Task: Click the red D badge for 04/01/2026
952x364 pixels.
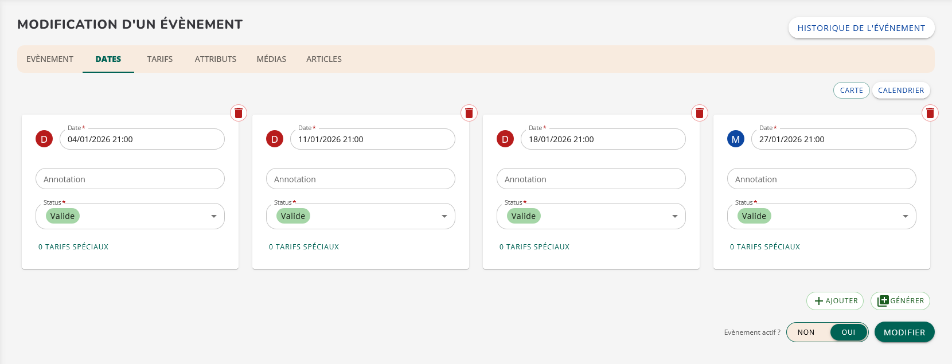Action: pyautogui.click(x=44, y=139)
